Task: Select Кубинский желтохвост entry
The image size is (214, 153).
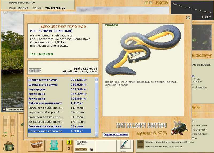Action: point(59,103)
